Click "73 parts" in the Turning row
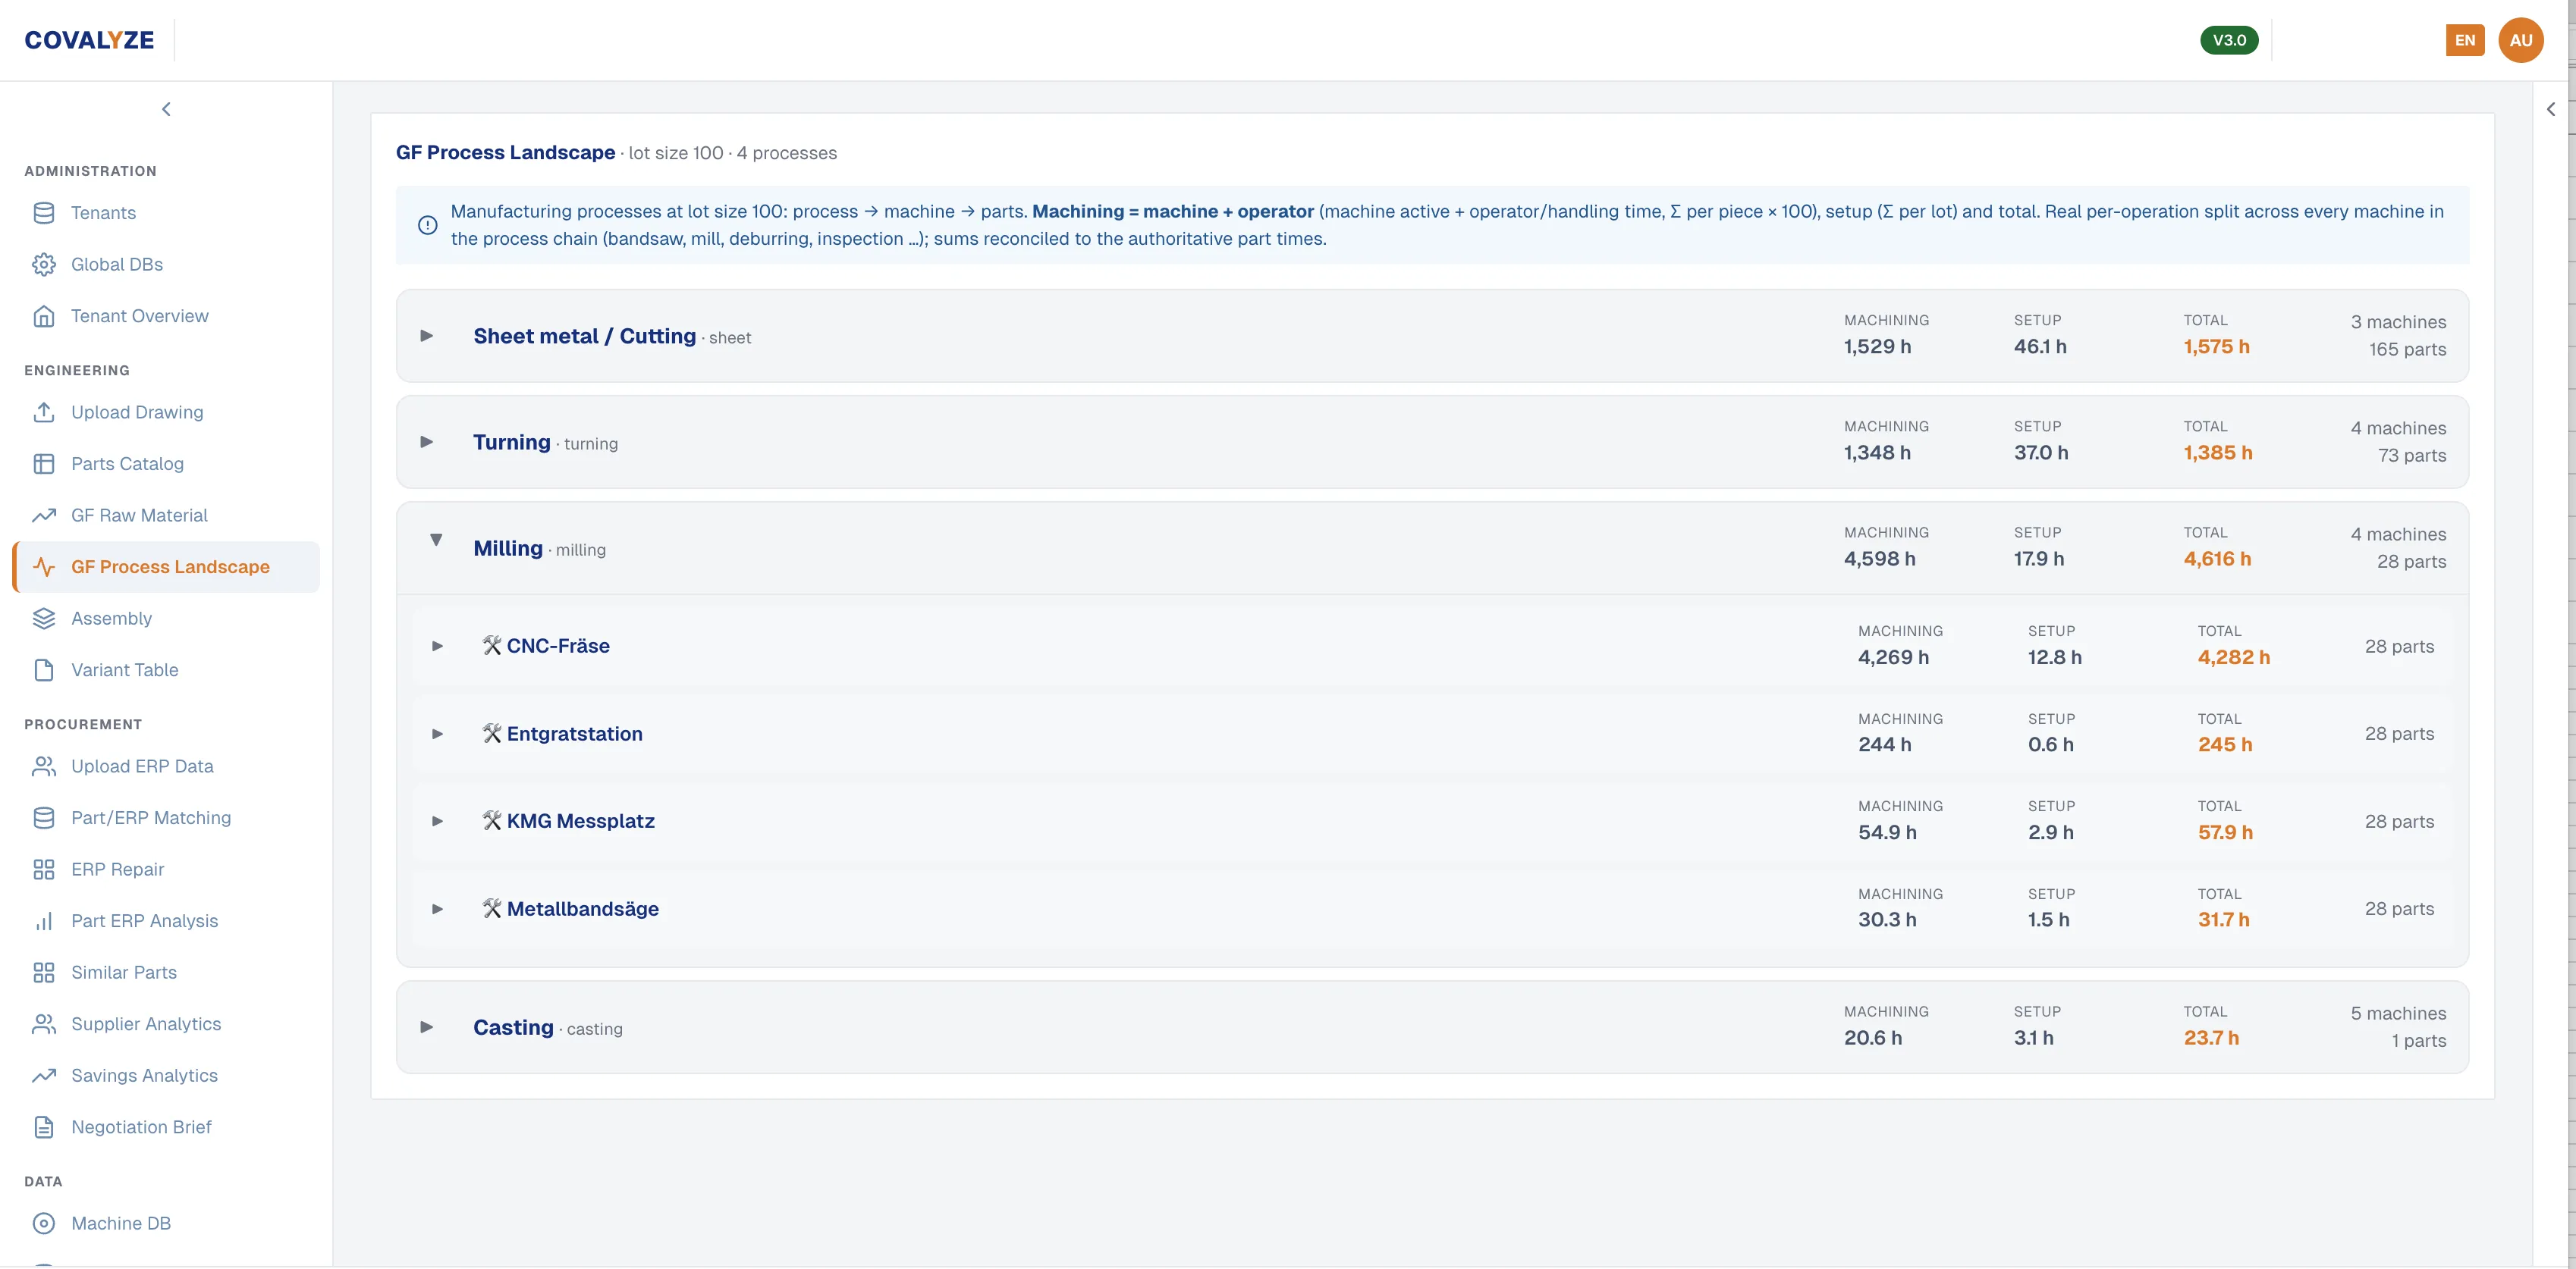 coord(2412,456)
